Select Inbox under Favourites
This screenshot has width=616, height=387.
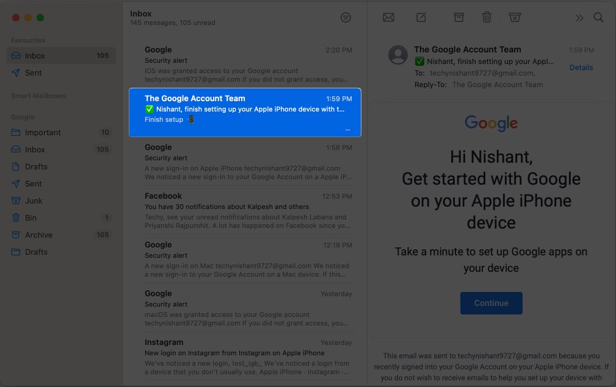tap(61, 55)
